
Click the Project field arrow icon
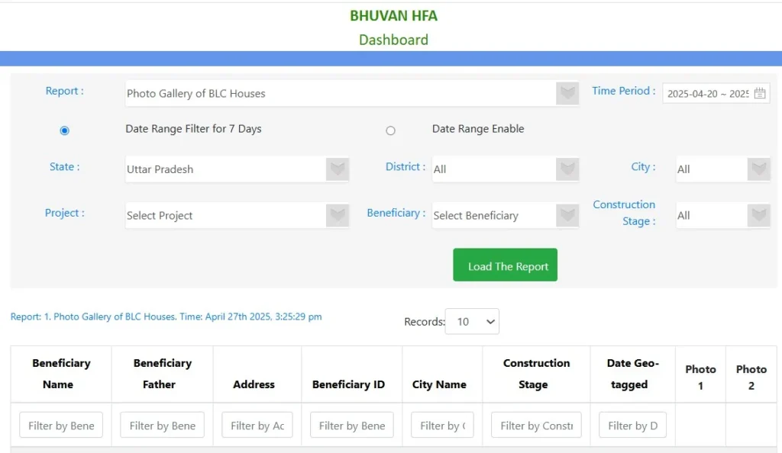pos(338,215)
